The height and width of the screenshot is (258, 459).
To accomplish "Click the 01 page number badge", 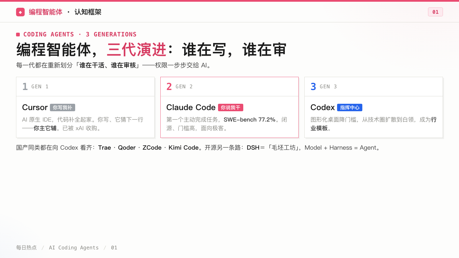I will click(x=435, y=12).
